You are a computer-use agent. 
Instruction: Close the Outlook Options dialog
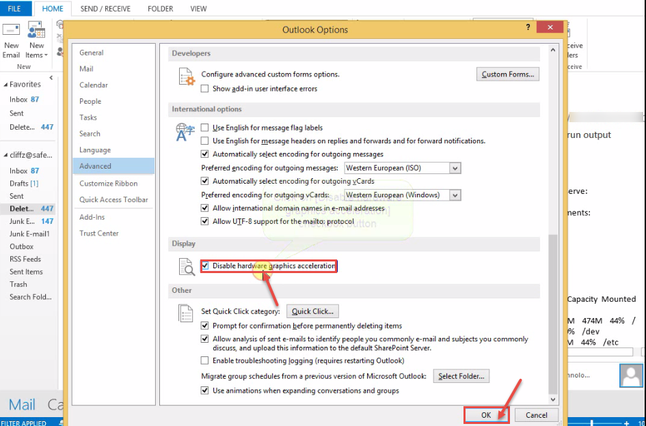[550, 27]
